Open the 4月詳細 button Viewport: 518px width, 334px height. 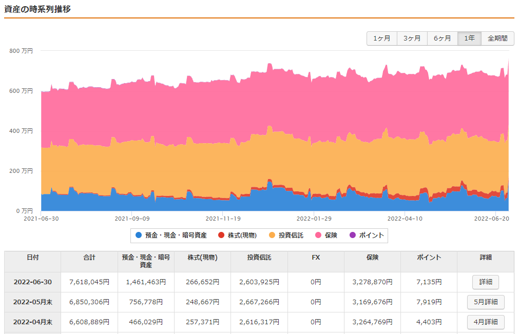(x=485, y=322)
